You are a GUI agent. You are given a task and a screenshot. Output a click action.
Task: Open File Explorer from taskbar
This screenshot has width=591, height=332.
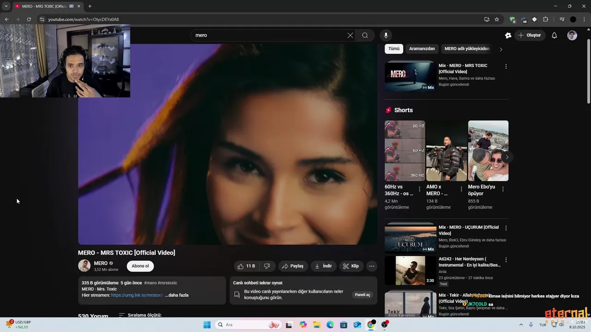[317, 325]
